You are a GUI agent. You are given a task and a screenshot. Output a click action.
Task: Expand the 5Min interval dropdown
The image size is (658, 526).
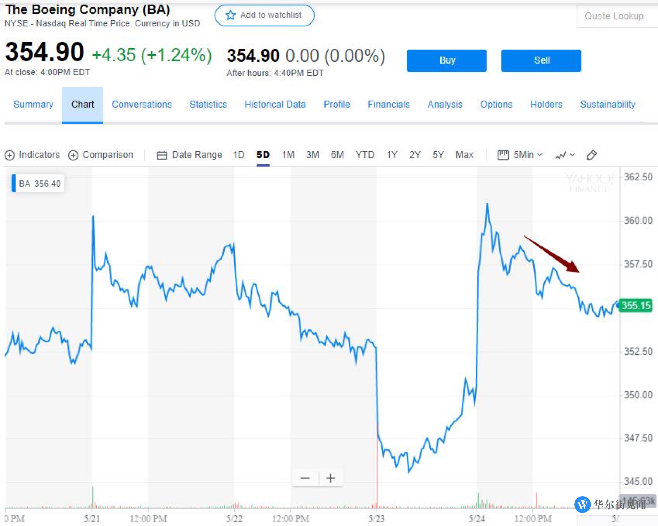(x=528, y=155)
